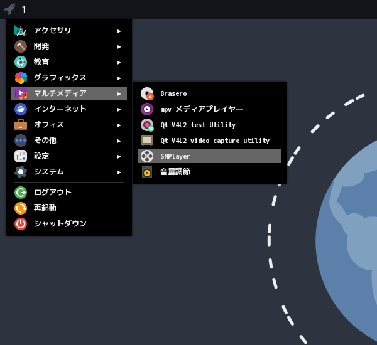Expand the 設定 submenu arrow

[119, 157]
